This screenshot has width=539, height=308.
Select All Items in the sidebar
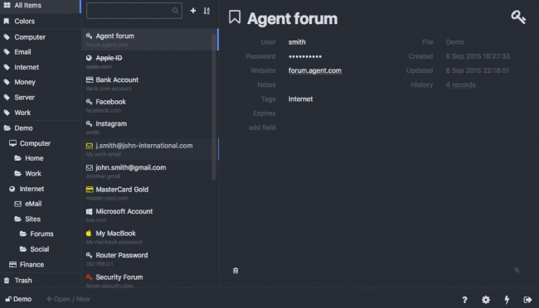(40, 6)
